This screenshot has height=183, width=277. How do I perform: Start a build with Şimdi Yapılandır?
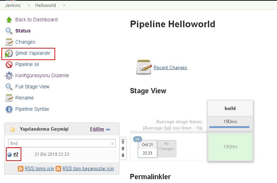point(33,53)
